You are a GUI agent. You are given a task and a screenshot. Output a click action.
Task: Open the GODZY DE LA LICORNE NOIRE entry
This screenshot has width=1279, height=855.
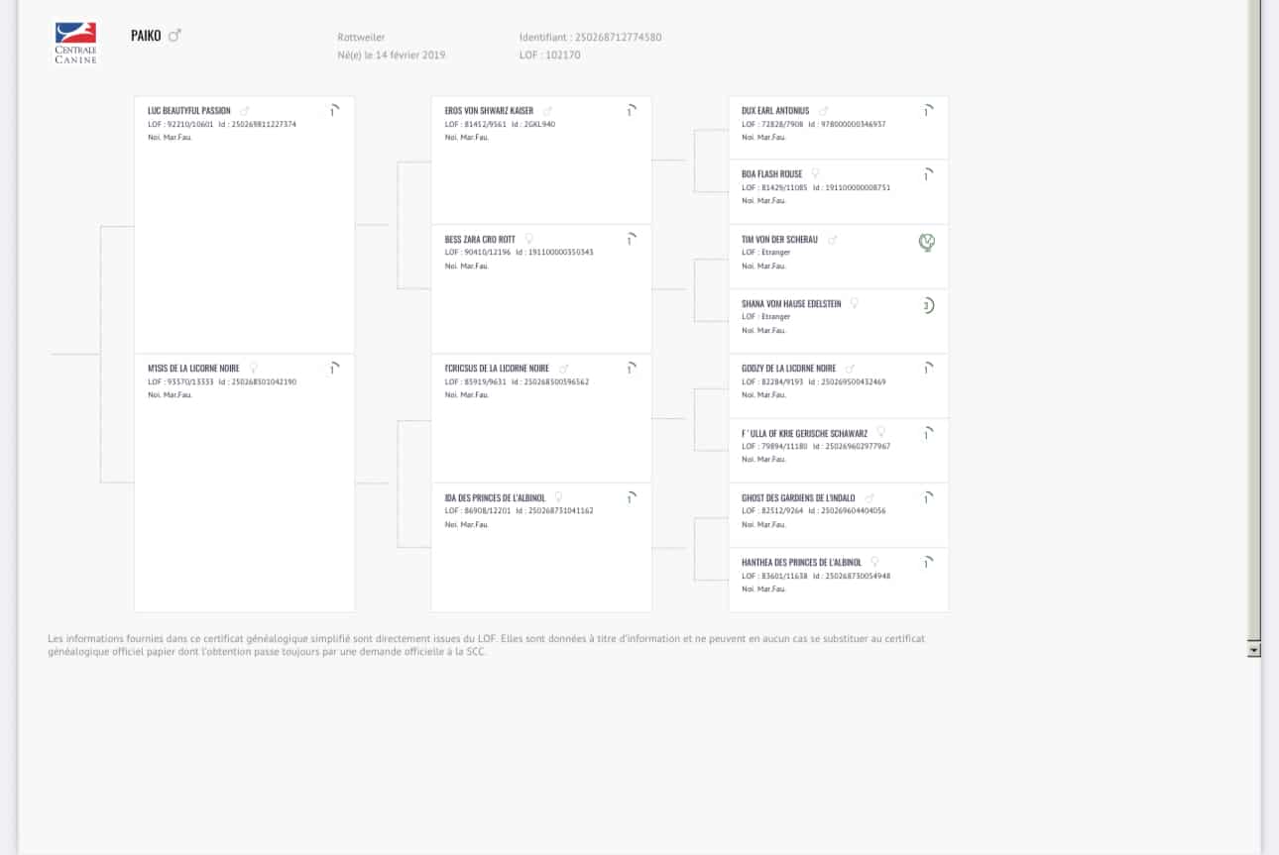coord(789,369)
